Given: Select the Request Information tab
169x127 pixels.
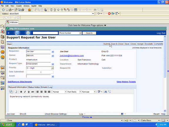Looking at the screenshot, I should pyautogui.click(x=18, y=87).
